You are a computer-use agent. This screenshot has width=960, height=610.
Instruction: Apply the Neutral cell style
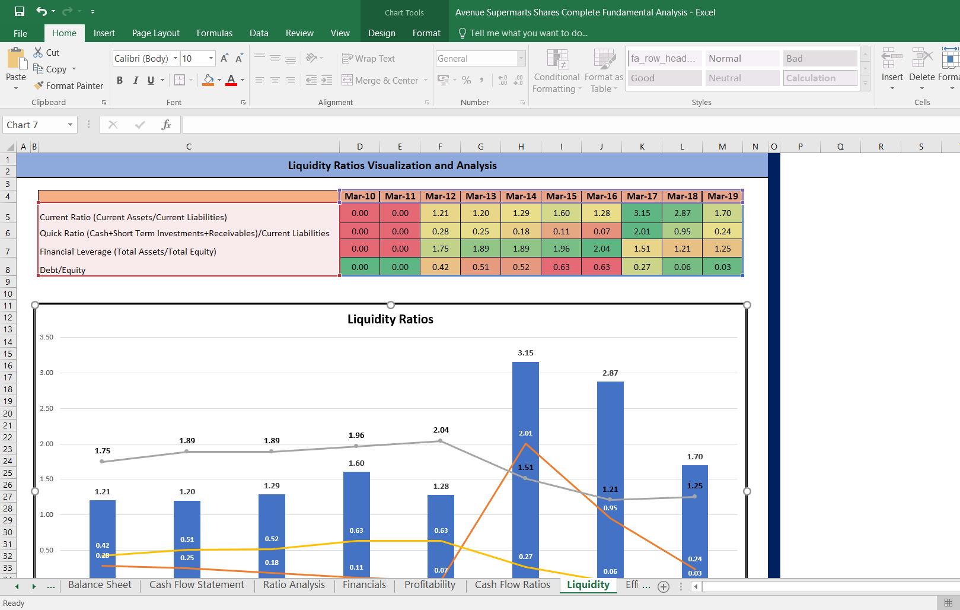point(742,78)
